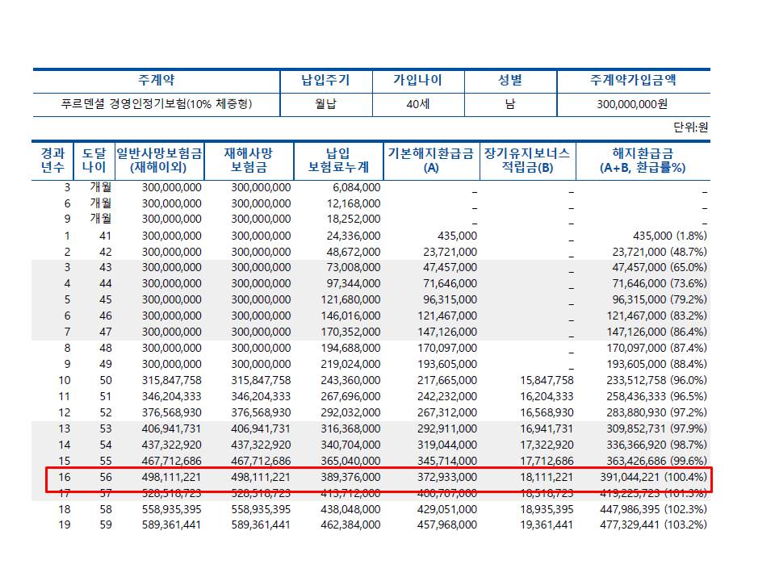
Task: Click surrender value 96,315,000 (79.2%)
Action: pos(660,299)
